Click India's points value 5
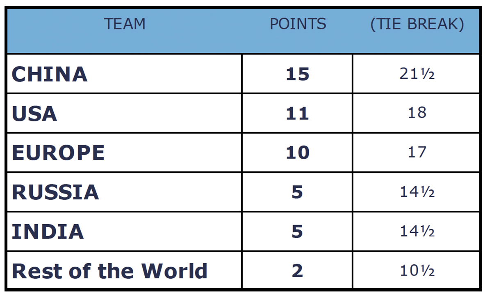Viewport: 492px width, 305px height. (297, 232)
